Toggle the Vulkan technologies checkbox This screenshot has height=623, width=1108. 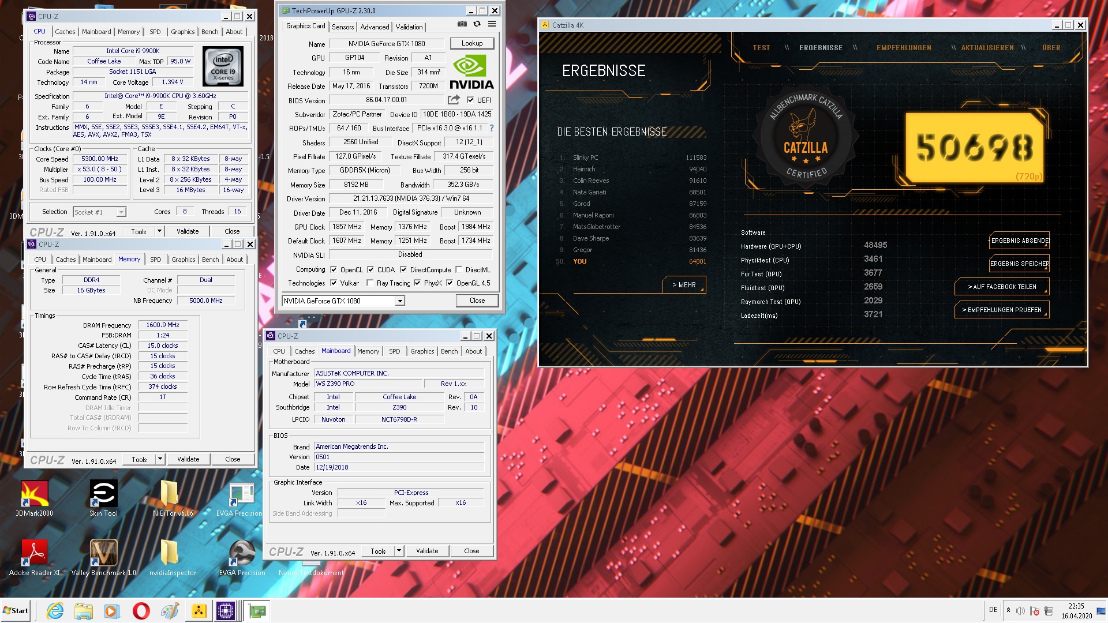[334, 283]
